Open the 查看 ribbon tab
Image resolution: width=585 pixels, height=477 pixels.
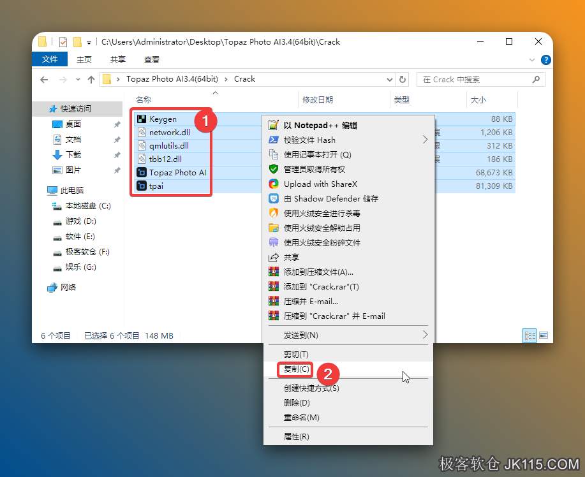coord(151,60)
